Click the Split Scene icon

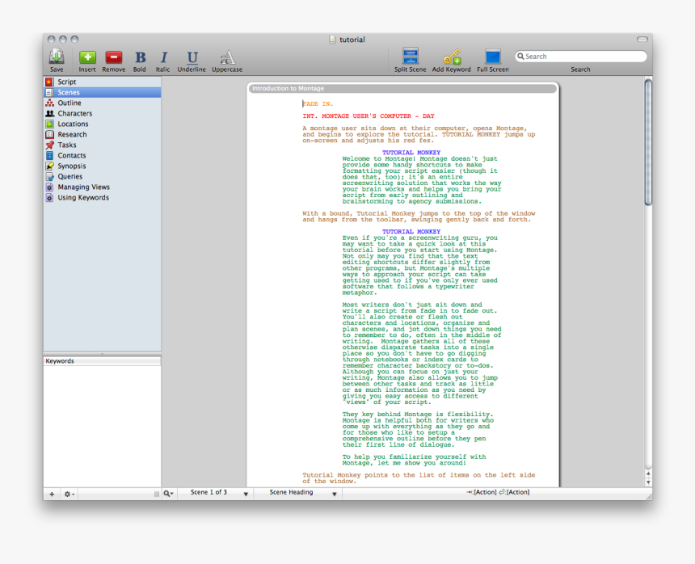[x=411, y=57]
